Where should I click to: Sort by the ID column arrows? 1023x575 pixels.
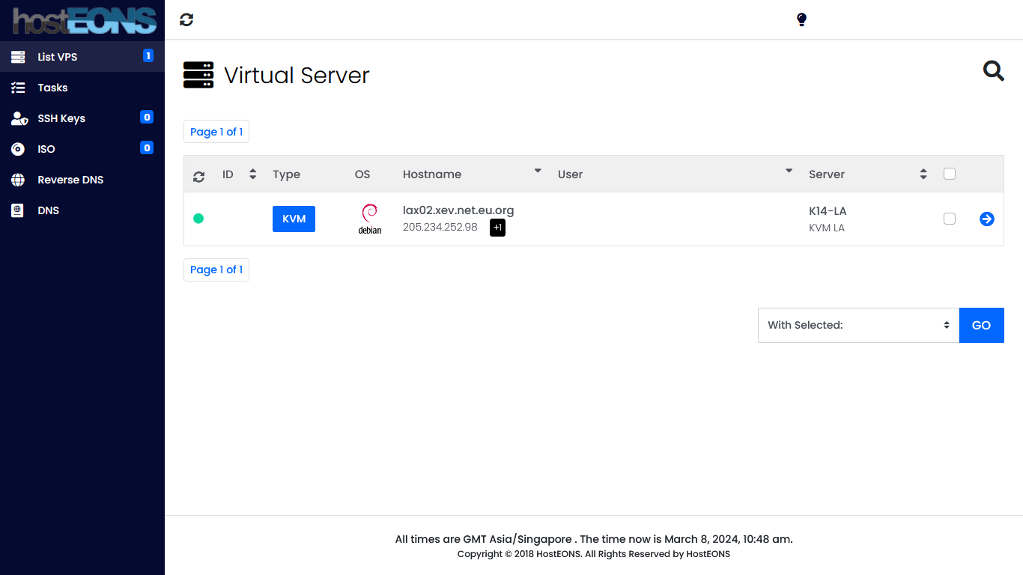(252, 174)
